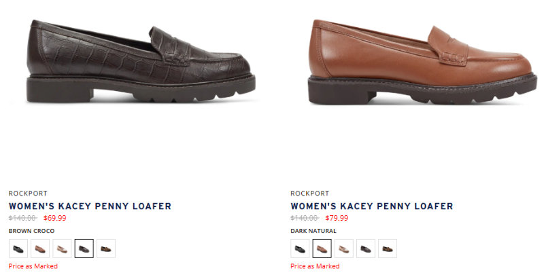Open Women's Kacey Penny Loafer title priced $79.99
Image resolution: width=544 pixels, height=275 pixels.
click(x=372, y=206)
